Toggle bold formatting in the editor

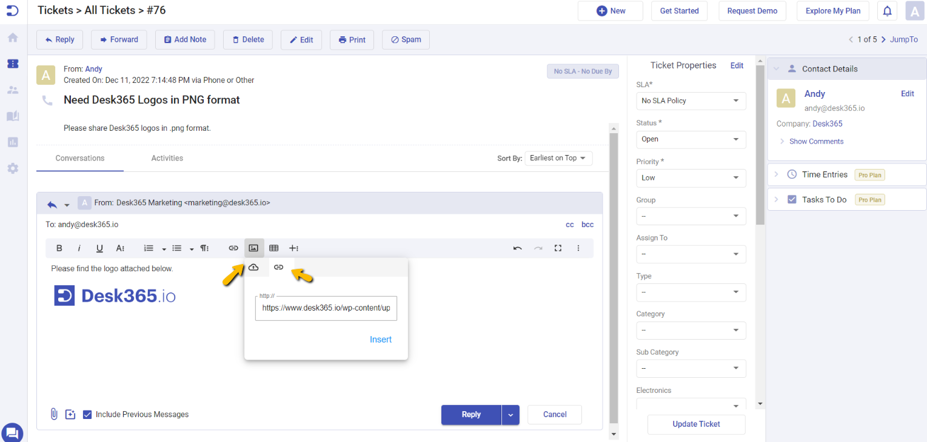[x=59, y=248]
